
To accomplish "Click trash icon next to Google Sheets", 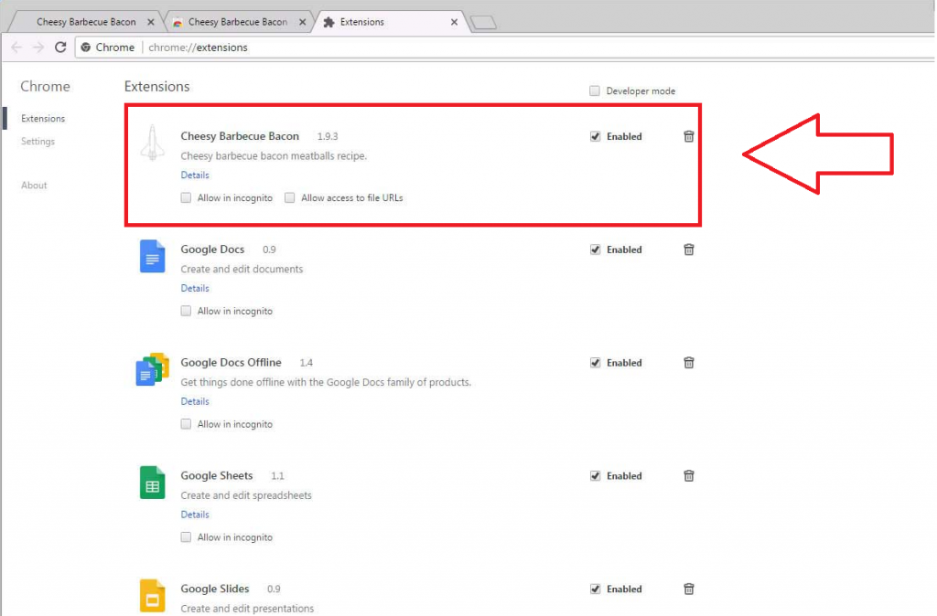I will (689, 476).
